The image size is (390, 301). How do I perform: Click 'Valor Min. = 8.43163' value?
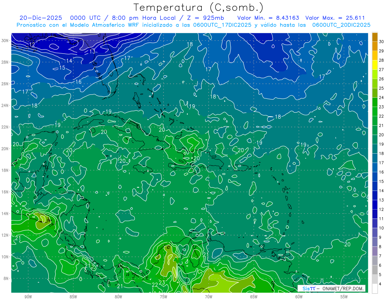click(268, 18)
